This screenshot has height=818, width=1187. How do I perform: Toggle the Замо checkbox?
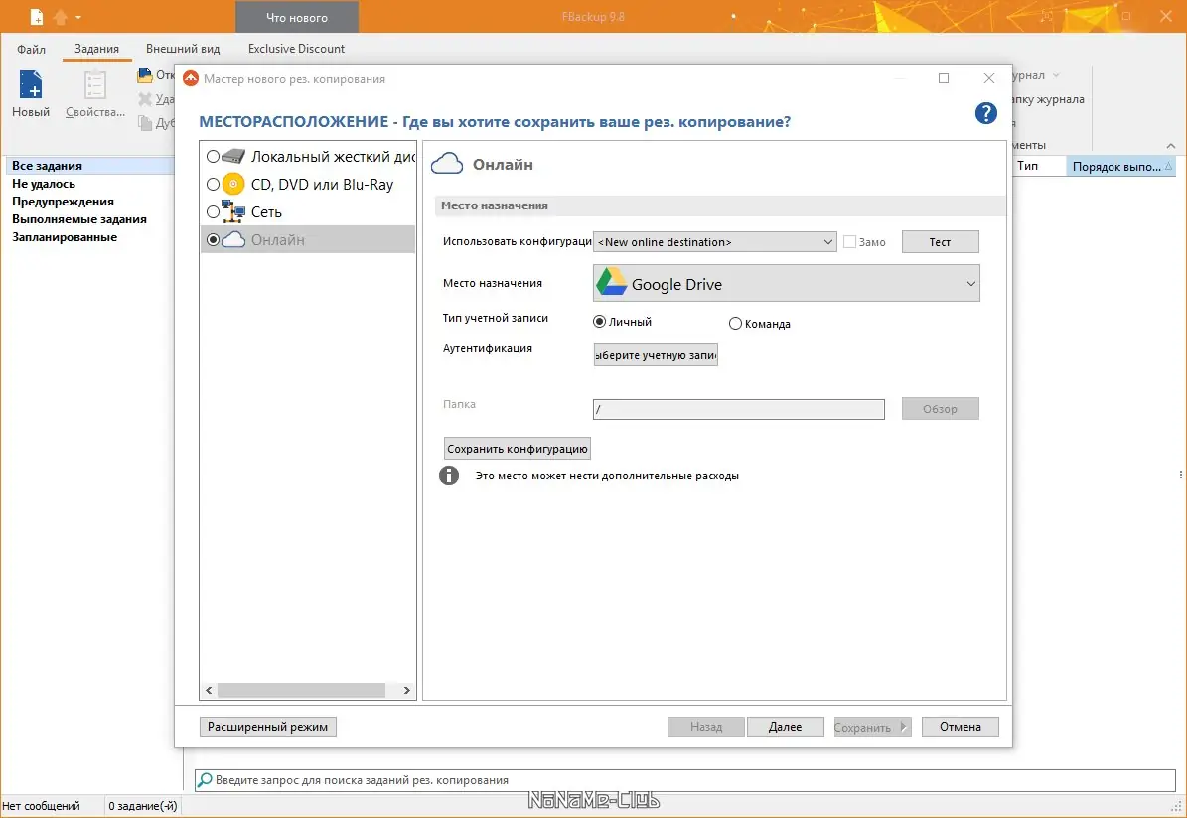click(849, 242)
